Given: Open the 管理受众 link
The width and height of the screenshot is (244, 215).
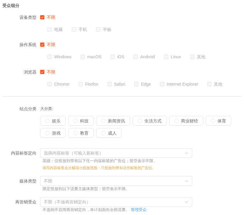Looking at the screenshot, I should [x=139, y=210].
